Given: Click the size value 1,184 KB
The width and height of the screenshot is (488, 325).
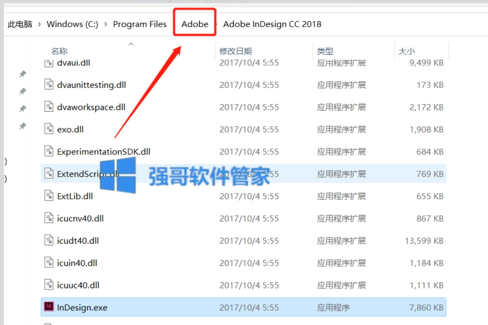Looking at the screenshot, I should (426, 263).
